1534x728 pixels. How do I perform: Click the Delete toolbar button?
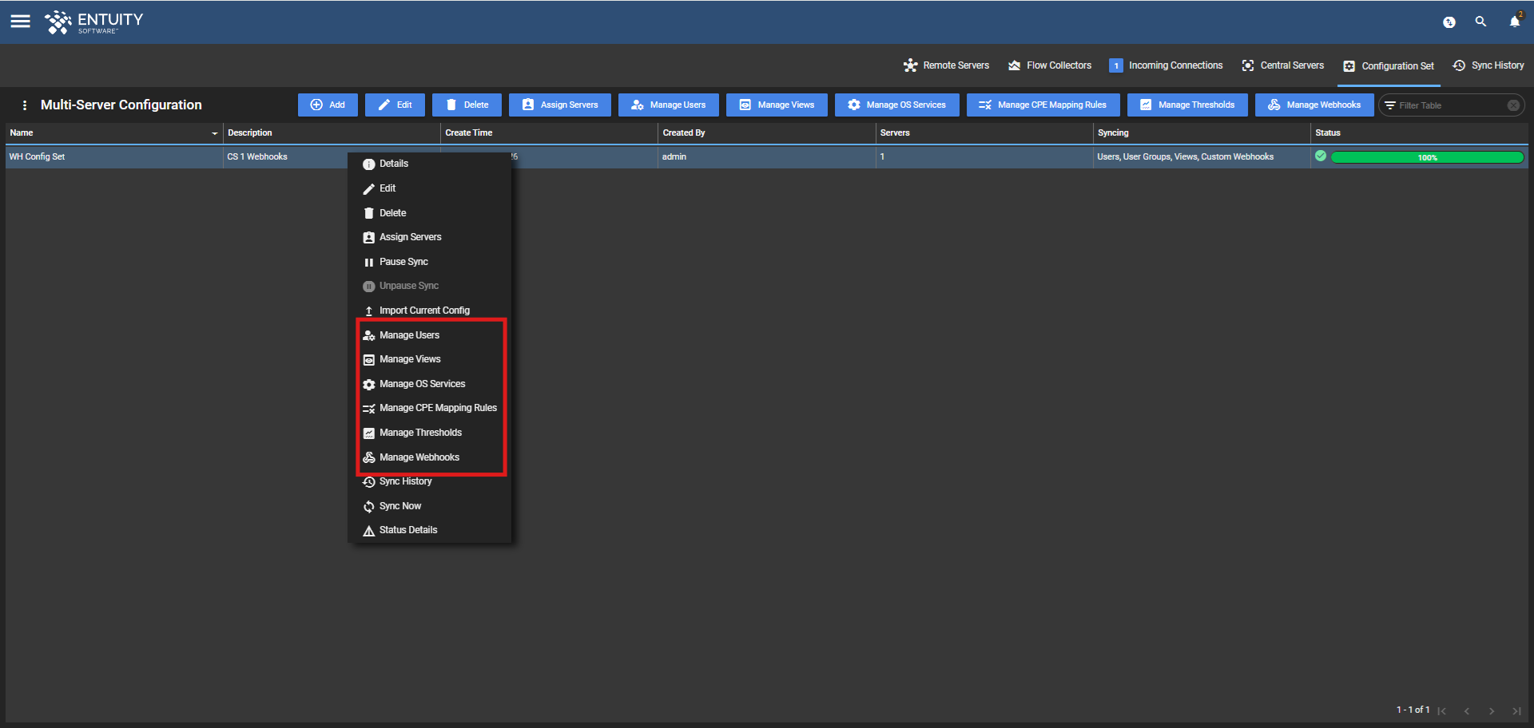click(x=467, y=105)
